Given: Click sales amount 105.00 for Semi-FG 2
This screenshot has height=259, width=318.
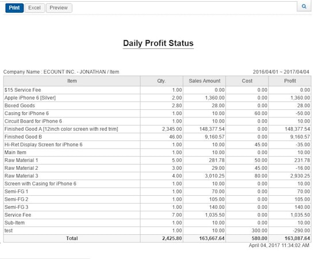Looking at the screenshot, I should point(217,199).
